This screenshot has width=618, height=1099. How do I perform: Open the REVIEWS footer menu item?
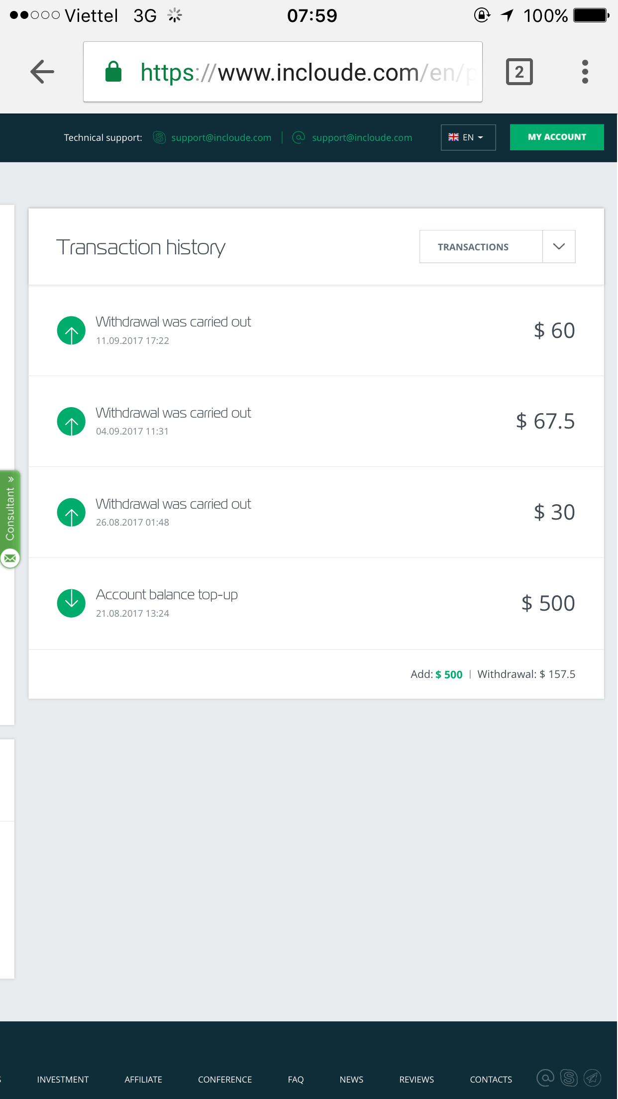(x=416, y=1080)
